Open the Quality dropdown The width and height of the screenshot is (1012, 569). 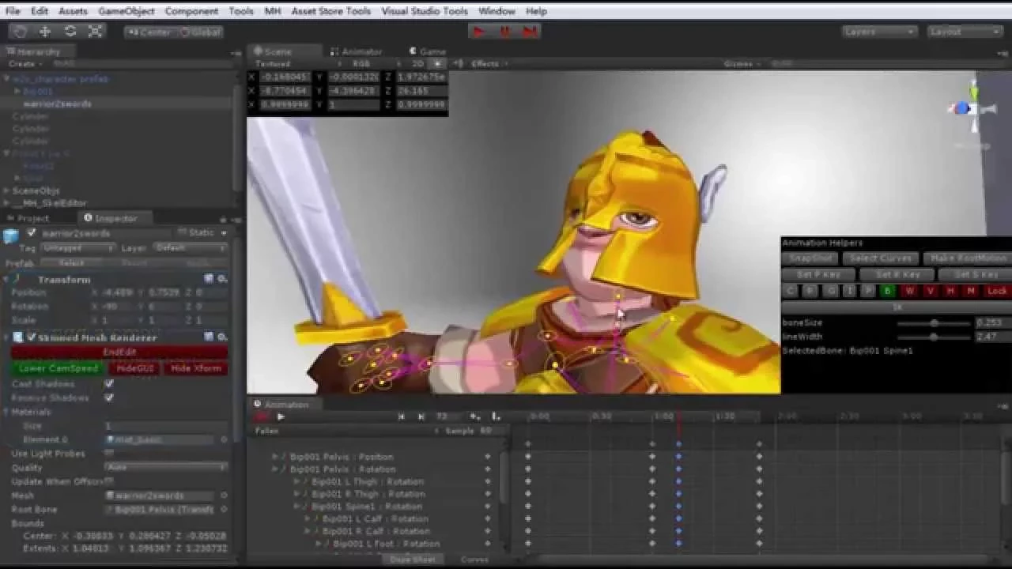point(166,467)
